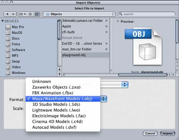Click sidebar scrollbar down arrow

(59, 74)
